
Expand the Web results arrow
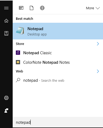[x=98, y=71]
